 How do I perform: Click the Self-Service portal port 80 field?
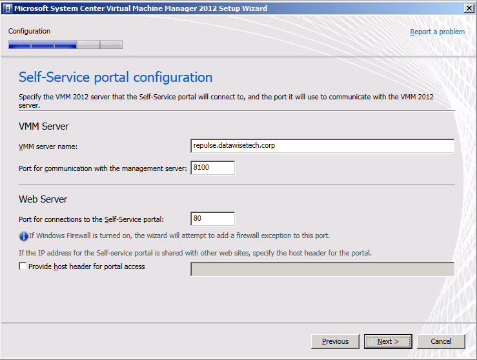point(212,219)
